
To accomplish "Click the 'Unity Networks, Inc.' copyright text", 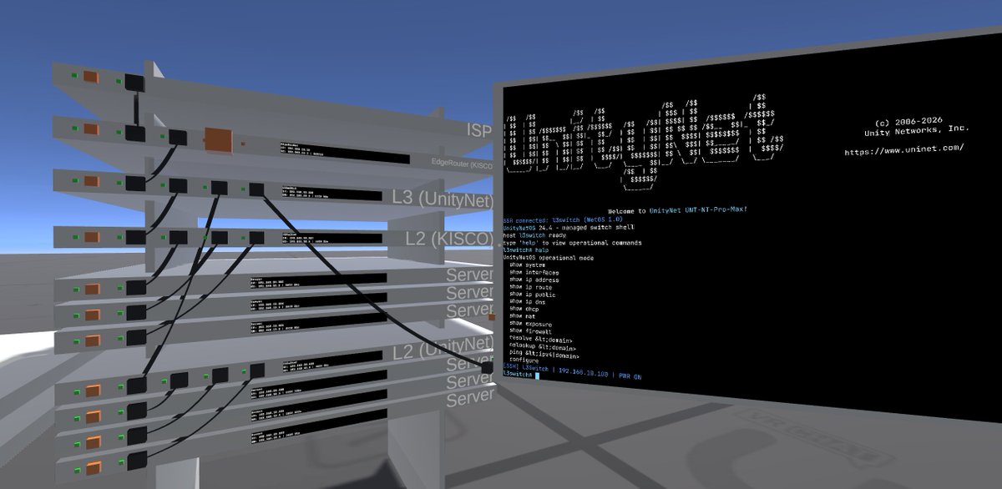I will coord(916,129).
